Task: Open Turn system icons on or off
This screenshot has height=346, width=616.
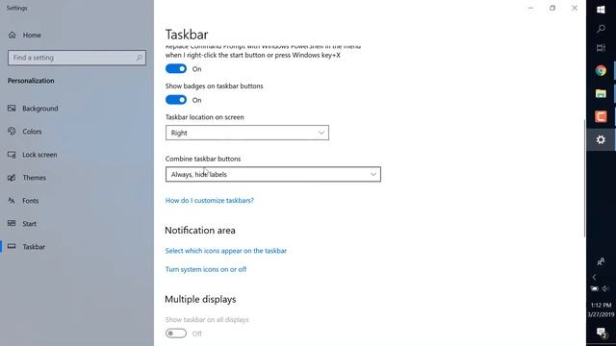Action: pyautogui.click(x=206, y=269)
